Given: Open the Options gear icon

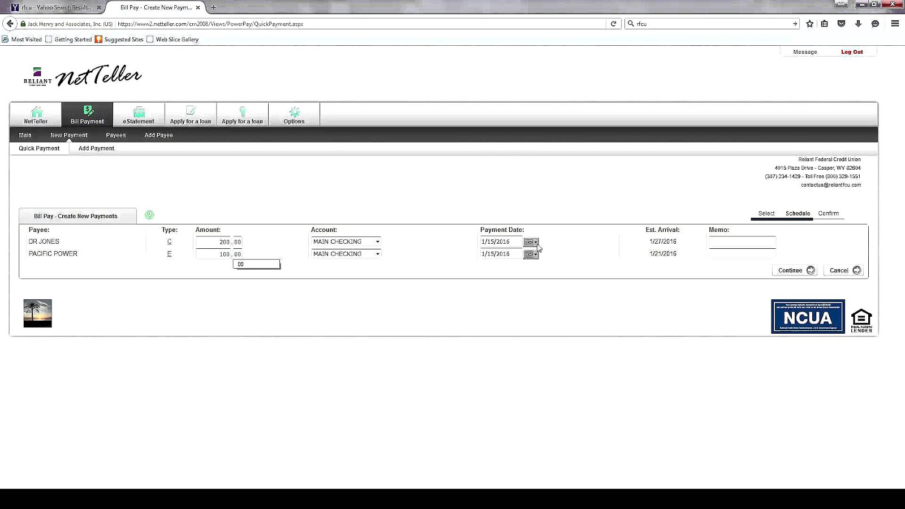Looking at the screenshot, I should pyautogui.click(x=294, y=115).
